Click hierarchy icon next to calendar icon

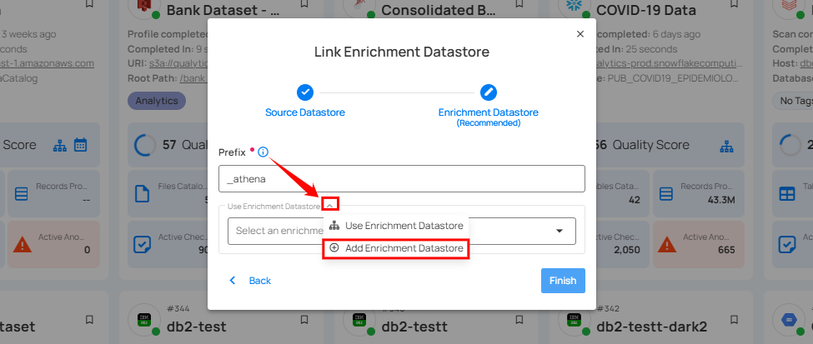click(60, 146)
